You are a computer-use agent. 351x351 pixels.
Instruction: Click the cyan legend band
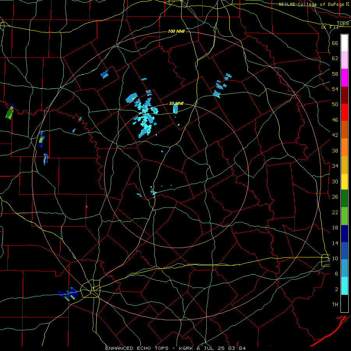[x=344, y=286]
